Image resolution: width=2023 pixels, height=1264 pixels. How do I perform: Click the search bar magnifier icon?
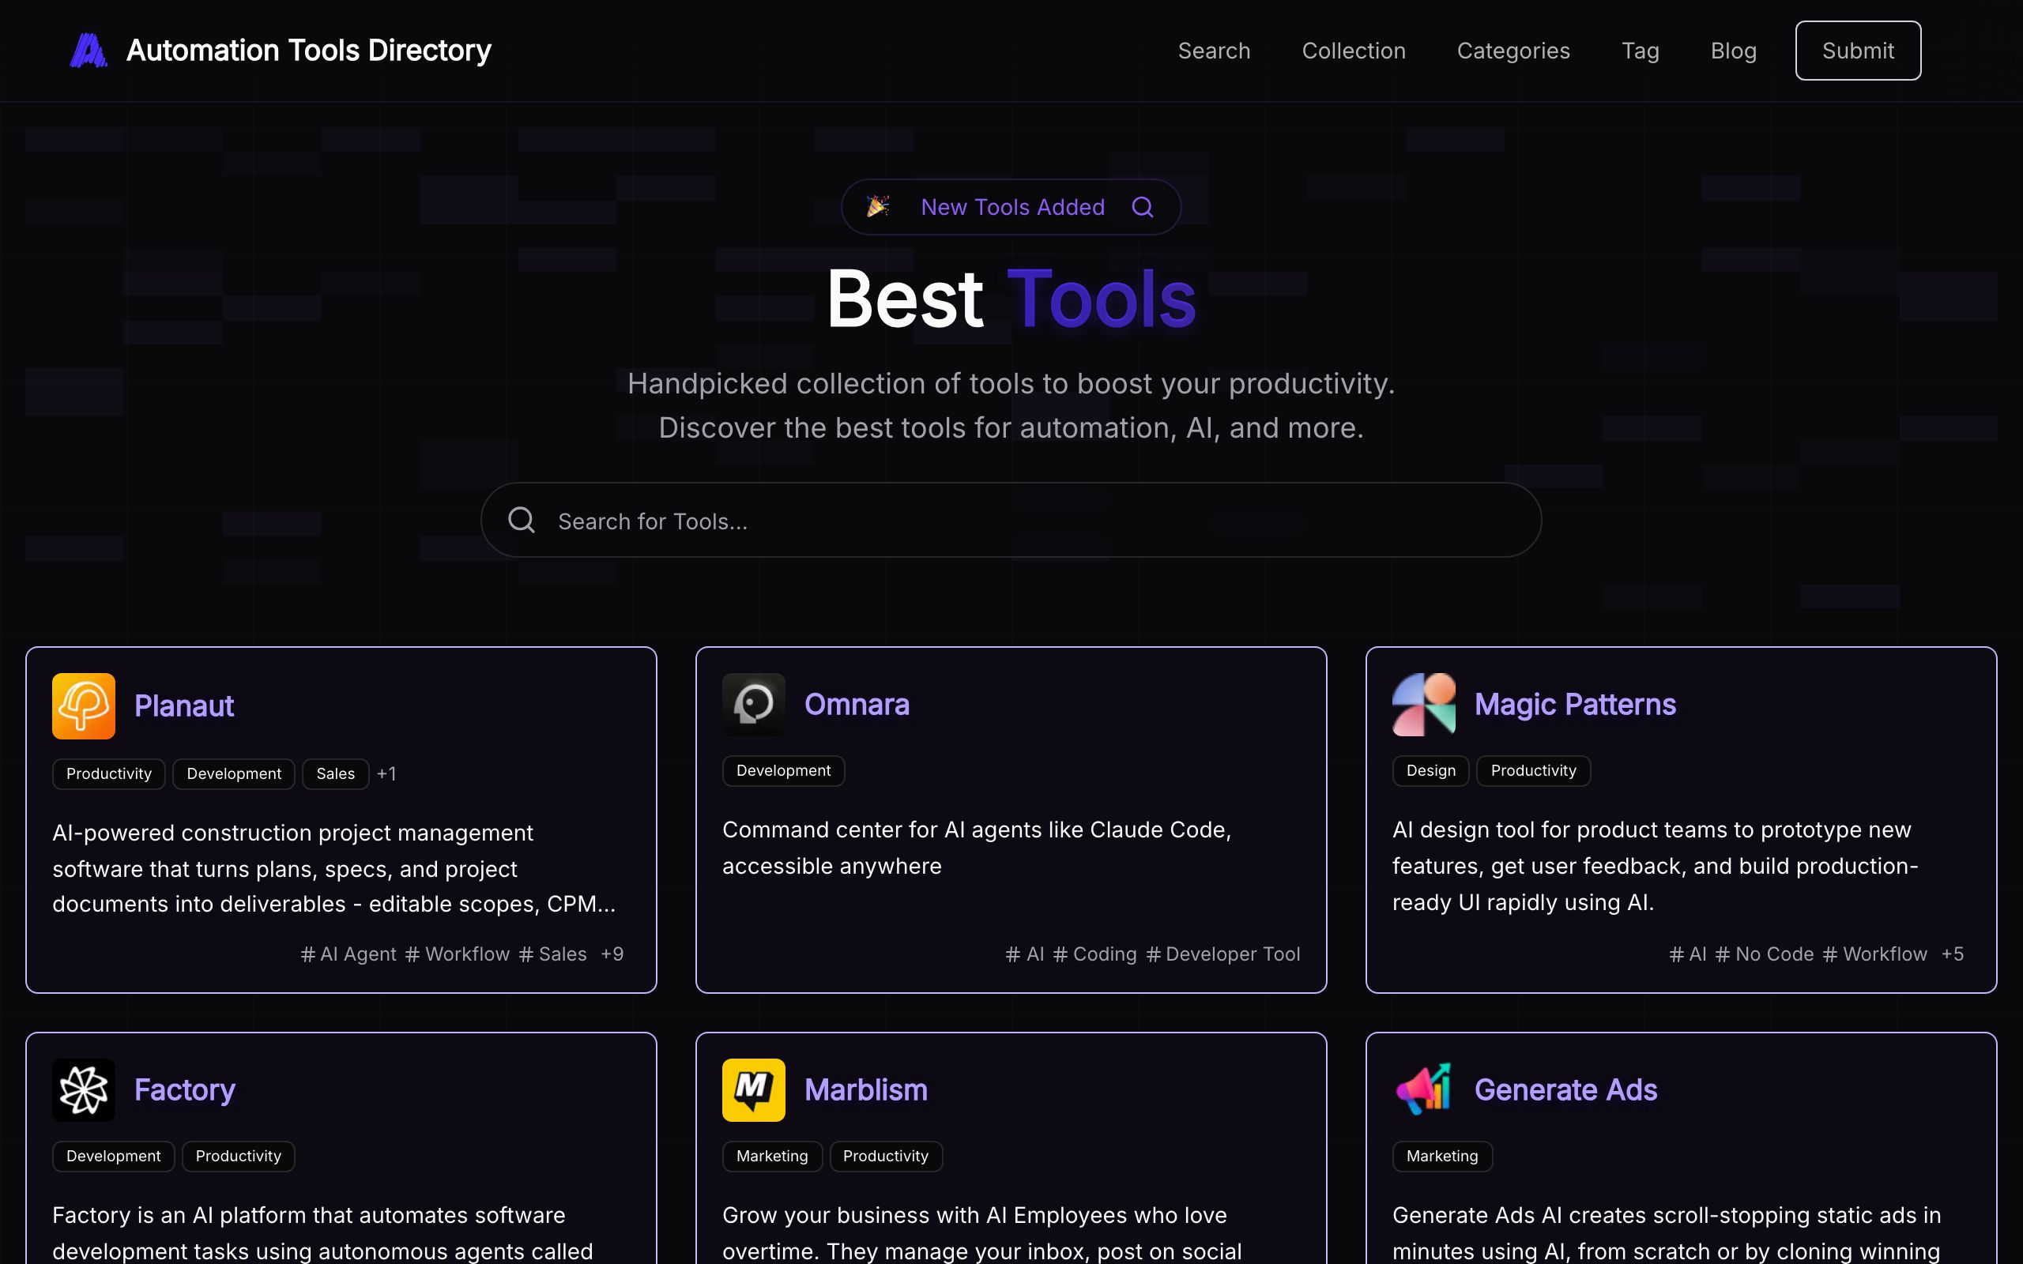click(x=522, y=520)
